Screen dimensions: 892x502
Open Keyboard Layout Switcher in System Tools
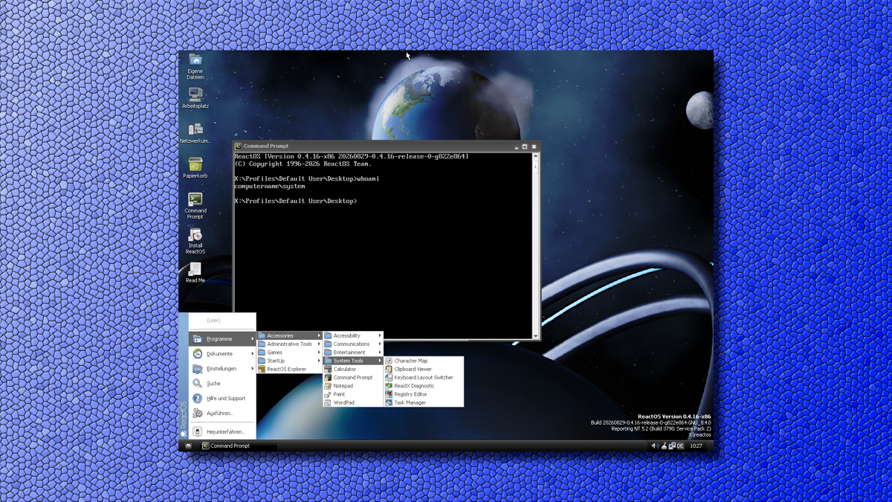click(x=424, y=377)
